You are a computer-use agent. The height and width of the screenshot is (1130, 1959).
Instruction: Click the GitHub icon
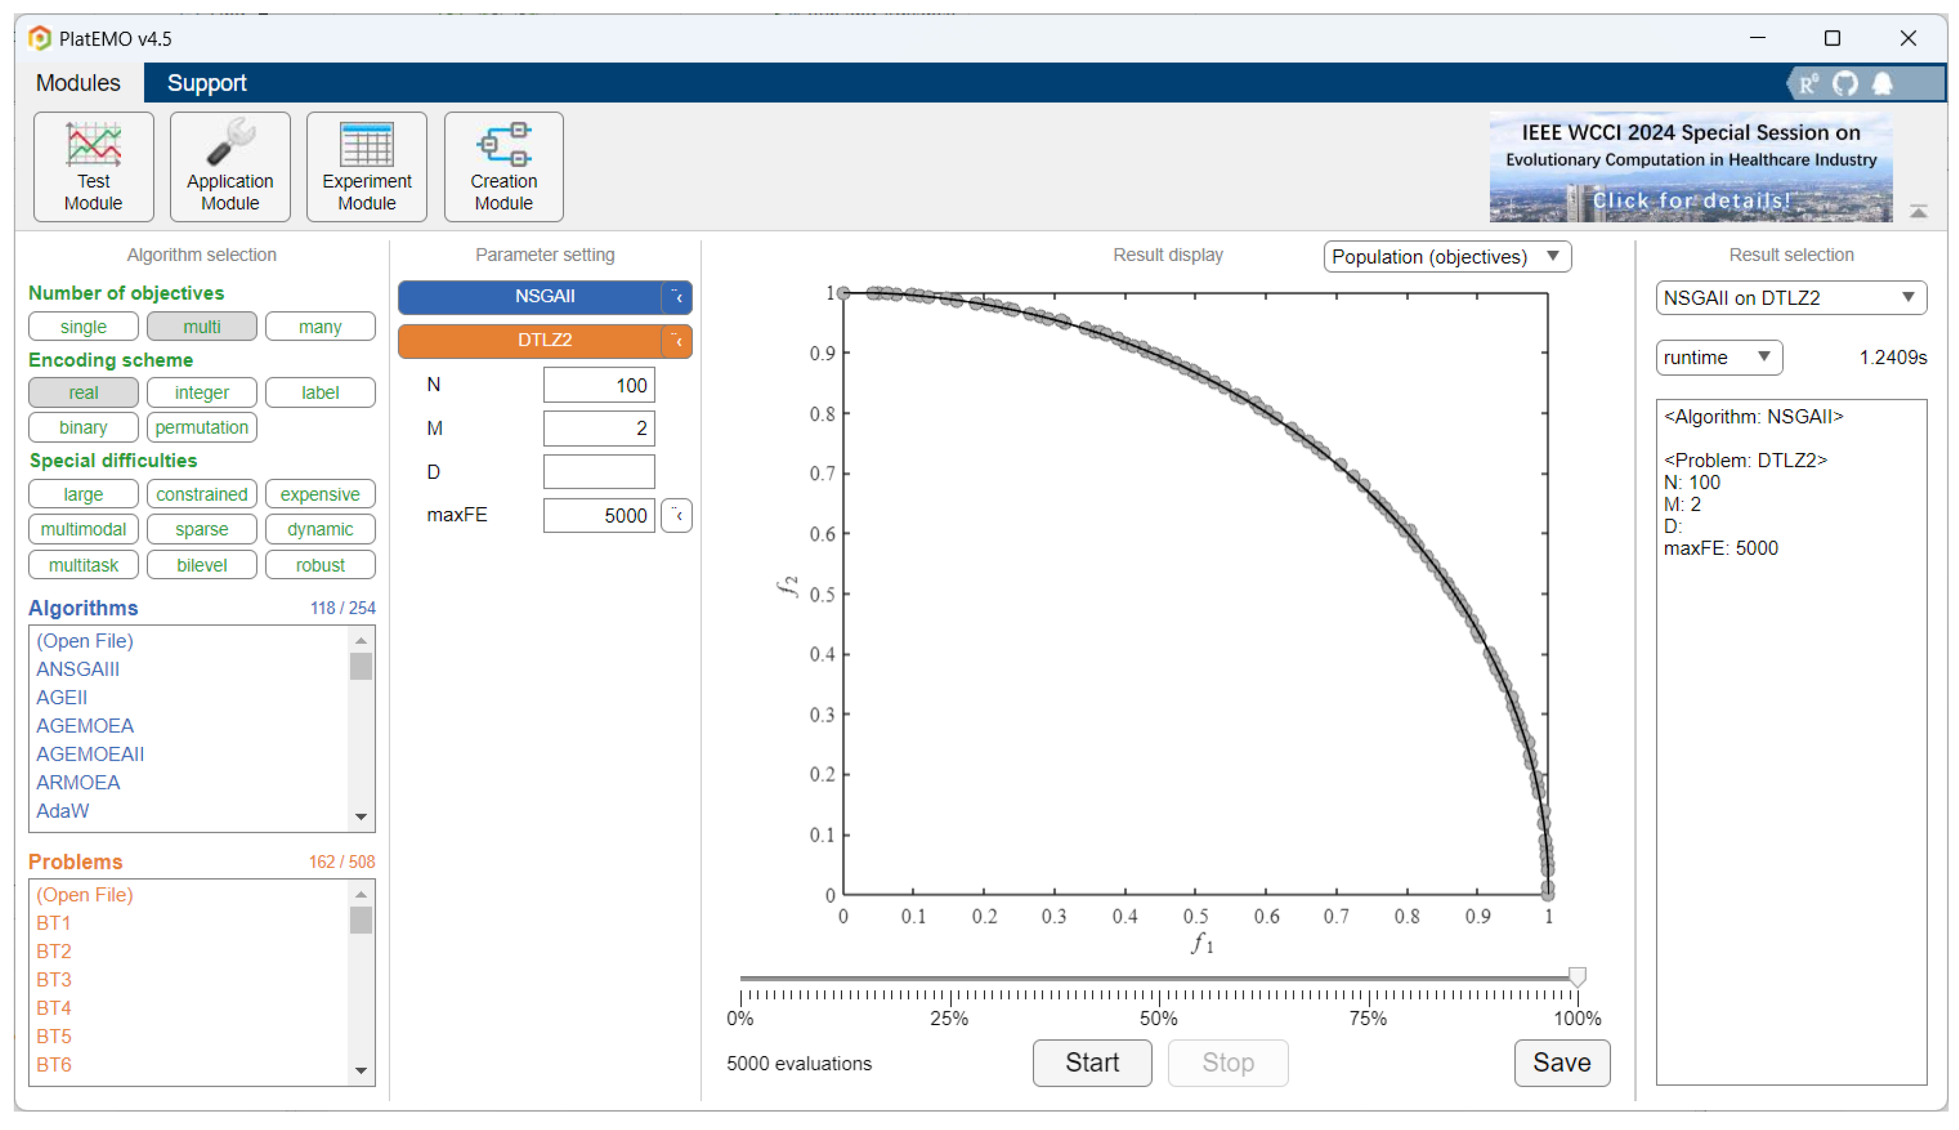click(x=1845, y=84)
